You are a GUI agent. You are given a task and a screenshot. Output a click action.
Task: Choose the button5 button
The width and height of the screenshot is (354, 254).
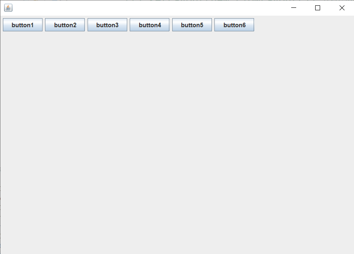pyautogui.click(x=192, y=25)
